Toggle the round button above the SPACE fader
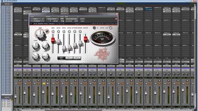Viewport: 198px width, 111px height. [64, 31]
